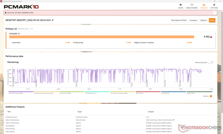Click the Additional Outputs heading
The image size is (223, 134).
click(x=15, y=107)
